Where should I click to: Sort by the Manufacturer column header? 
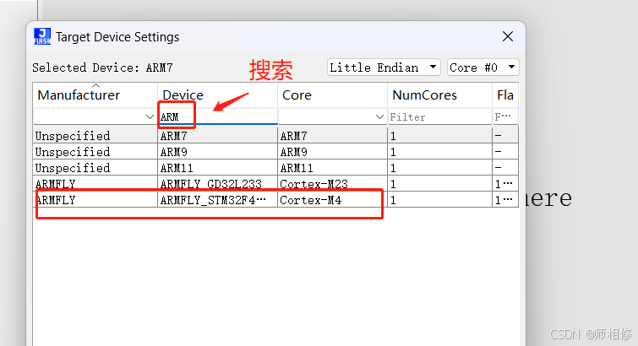pyautogui.click(x=95, y=95)
